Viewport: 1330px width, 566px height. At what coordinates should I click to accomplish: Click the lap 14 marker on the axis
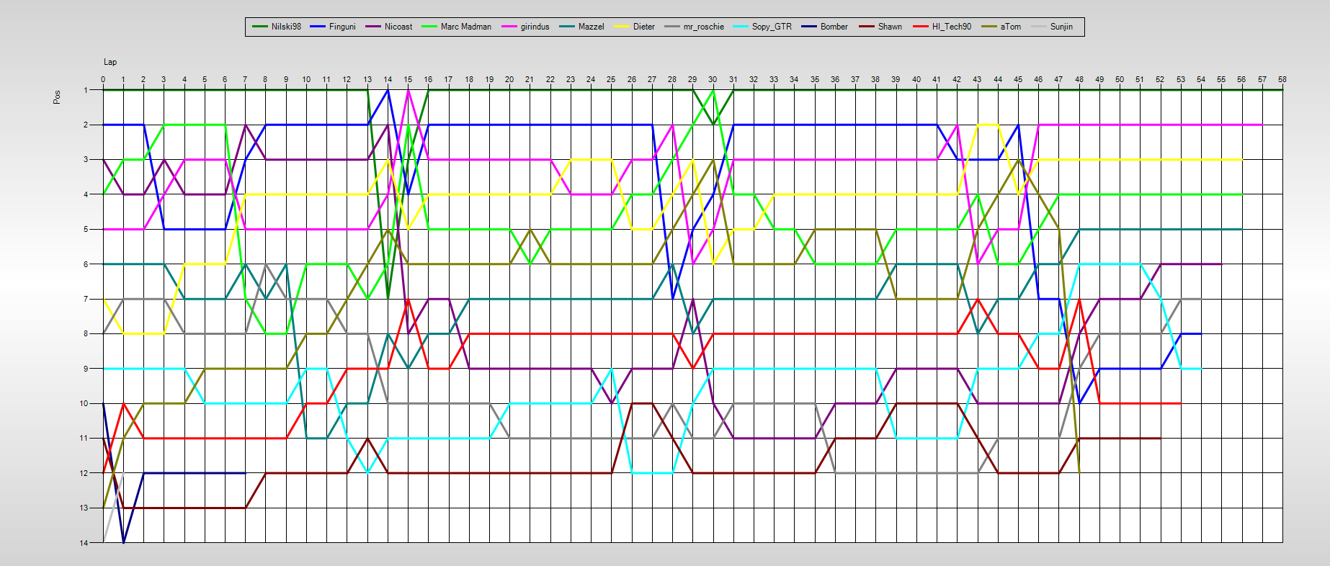(x=388, y=79)
